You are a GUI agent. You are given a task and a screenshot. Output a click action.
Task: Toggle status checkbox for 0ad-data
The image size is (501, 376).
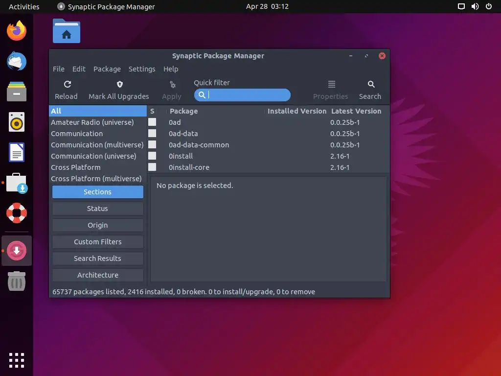click(152, 133)
